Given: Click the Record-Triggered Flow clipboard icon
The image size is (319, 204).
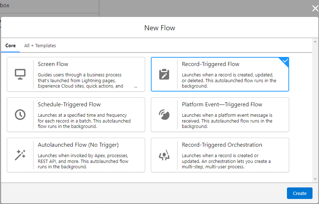Looking at the screenshot, I should [164, 74].
